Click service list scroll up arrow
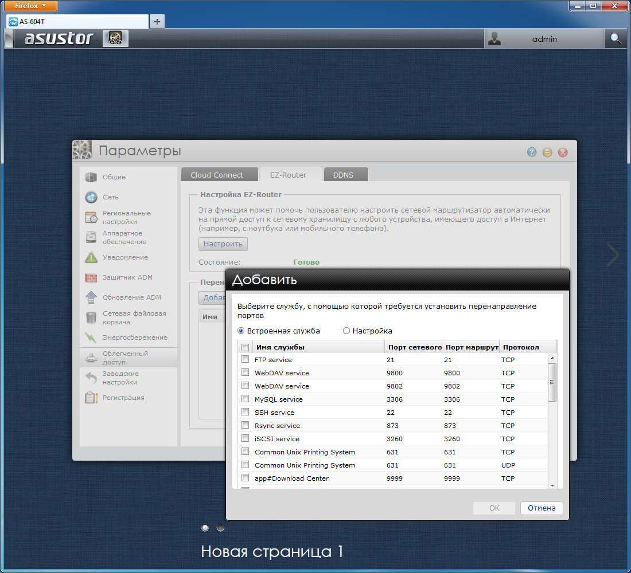Screen dimensions: 631x573 click(552, 358)
